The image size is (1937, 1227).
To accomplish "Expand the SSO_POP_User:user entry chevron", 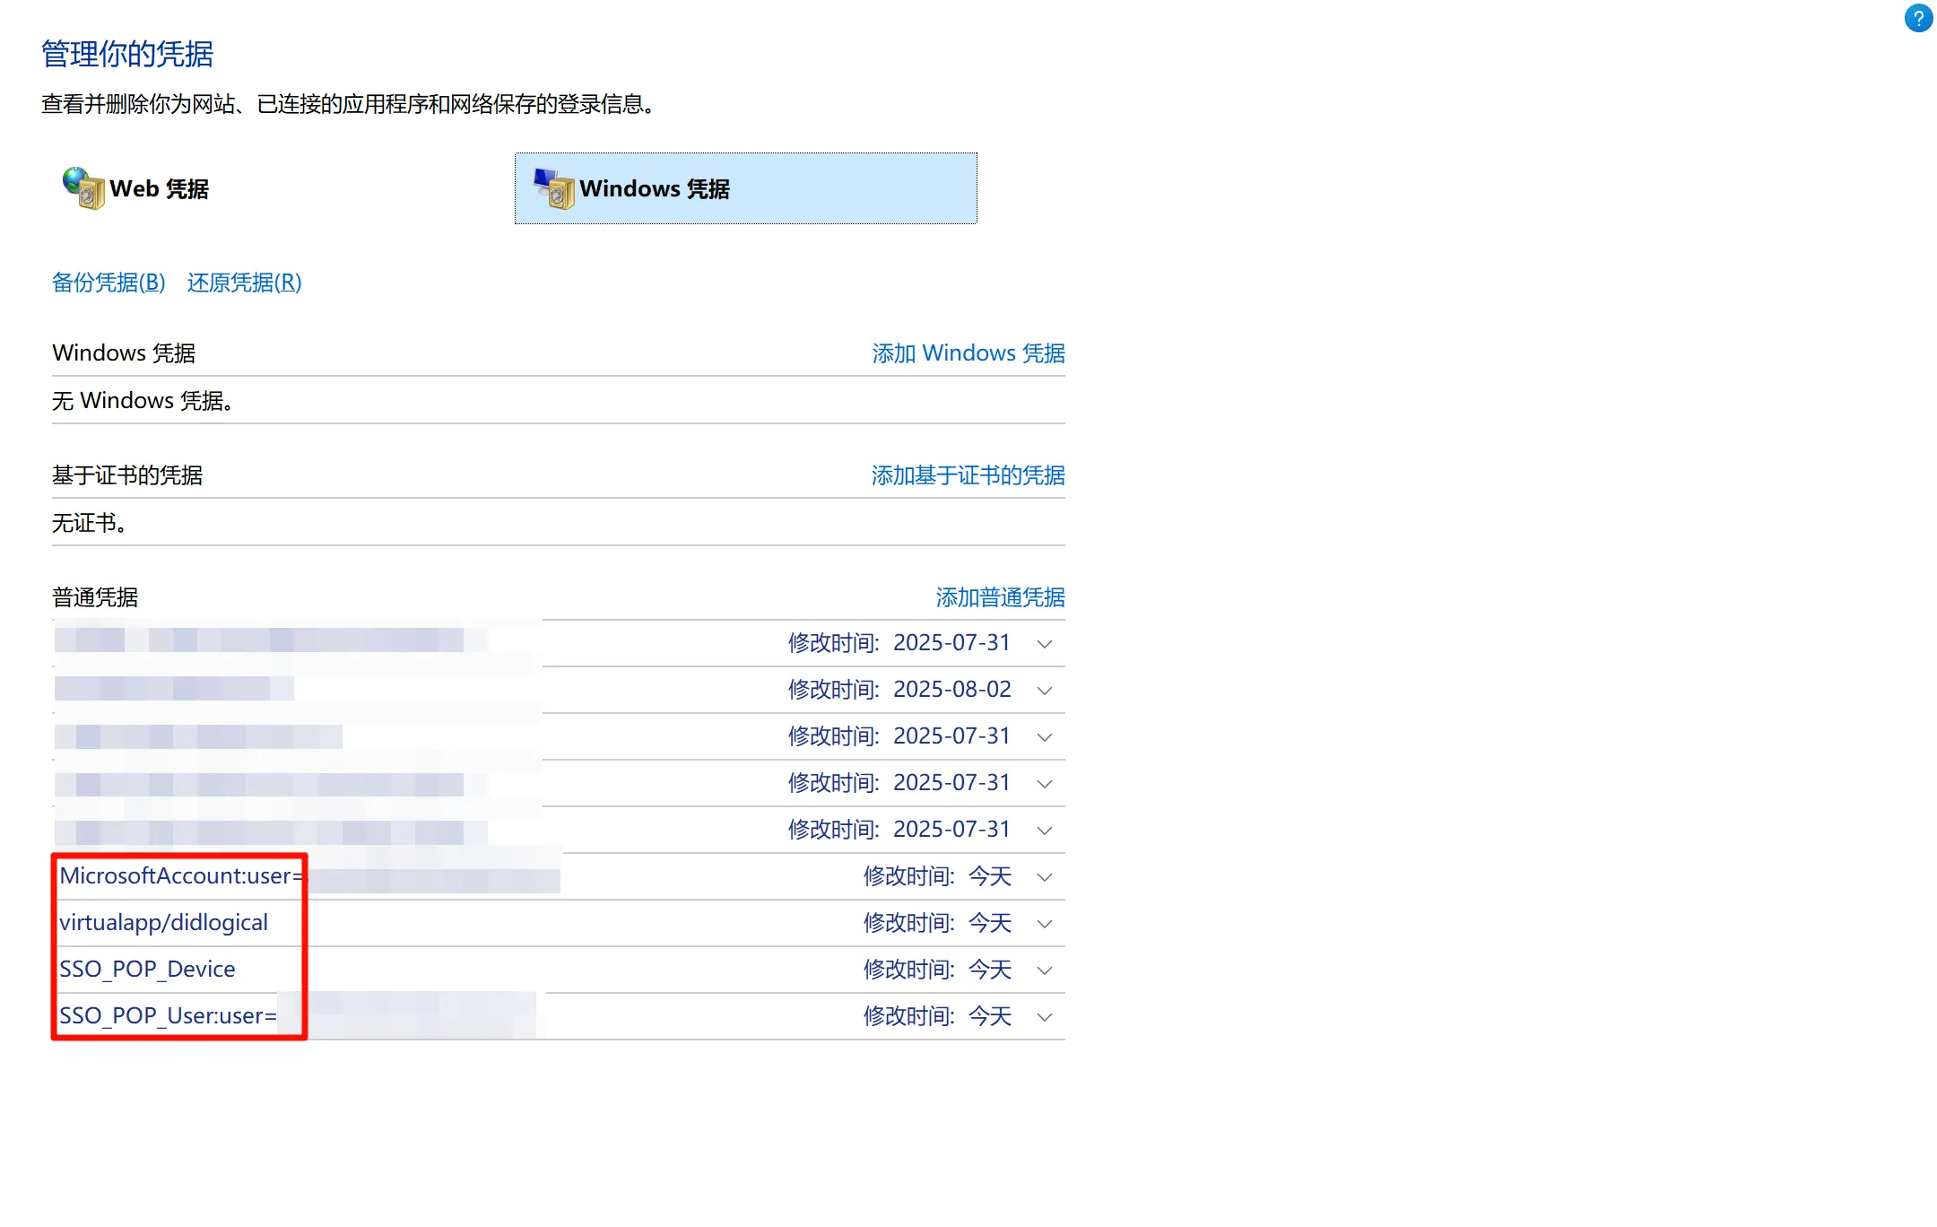I will 1045,1017.
